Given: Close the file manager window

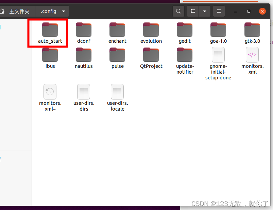Looking at the screenshot, I should click(262, 11).
